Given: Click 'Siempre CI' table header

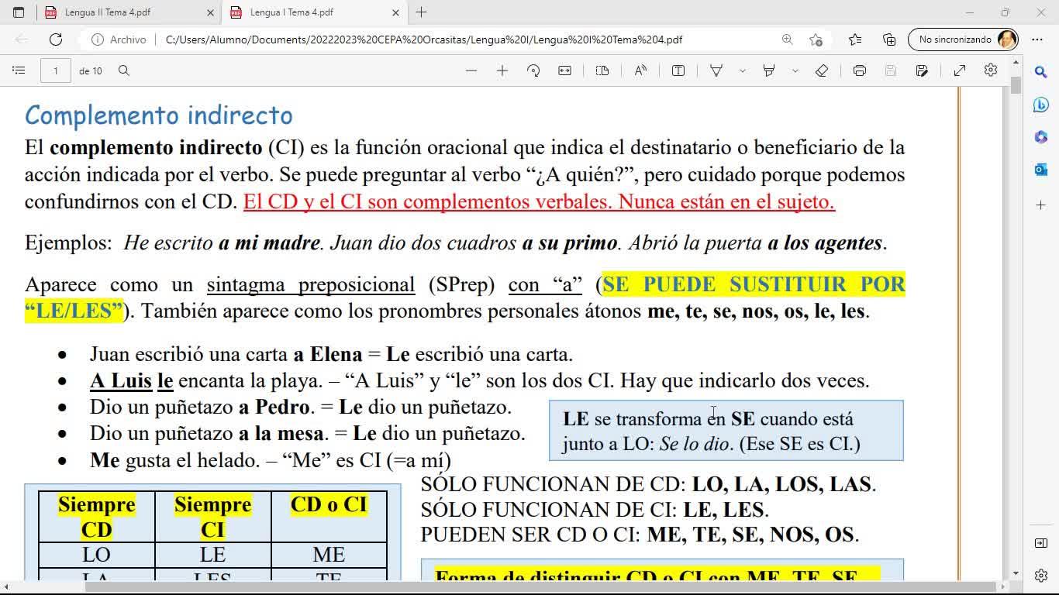Looking at the screenshot, I should pos(213,517).
